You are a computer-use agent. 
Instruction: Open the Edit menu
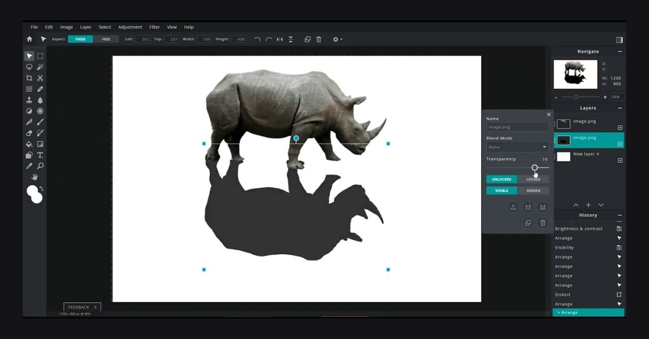tap(49, 27)
